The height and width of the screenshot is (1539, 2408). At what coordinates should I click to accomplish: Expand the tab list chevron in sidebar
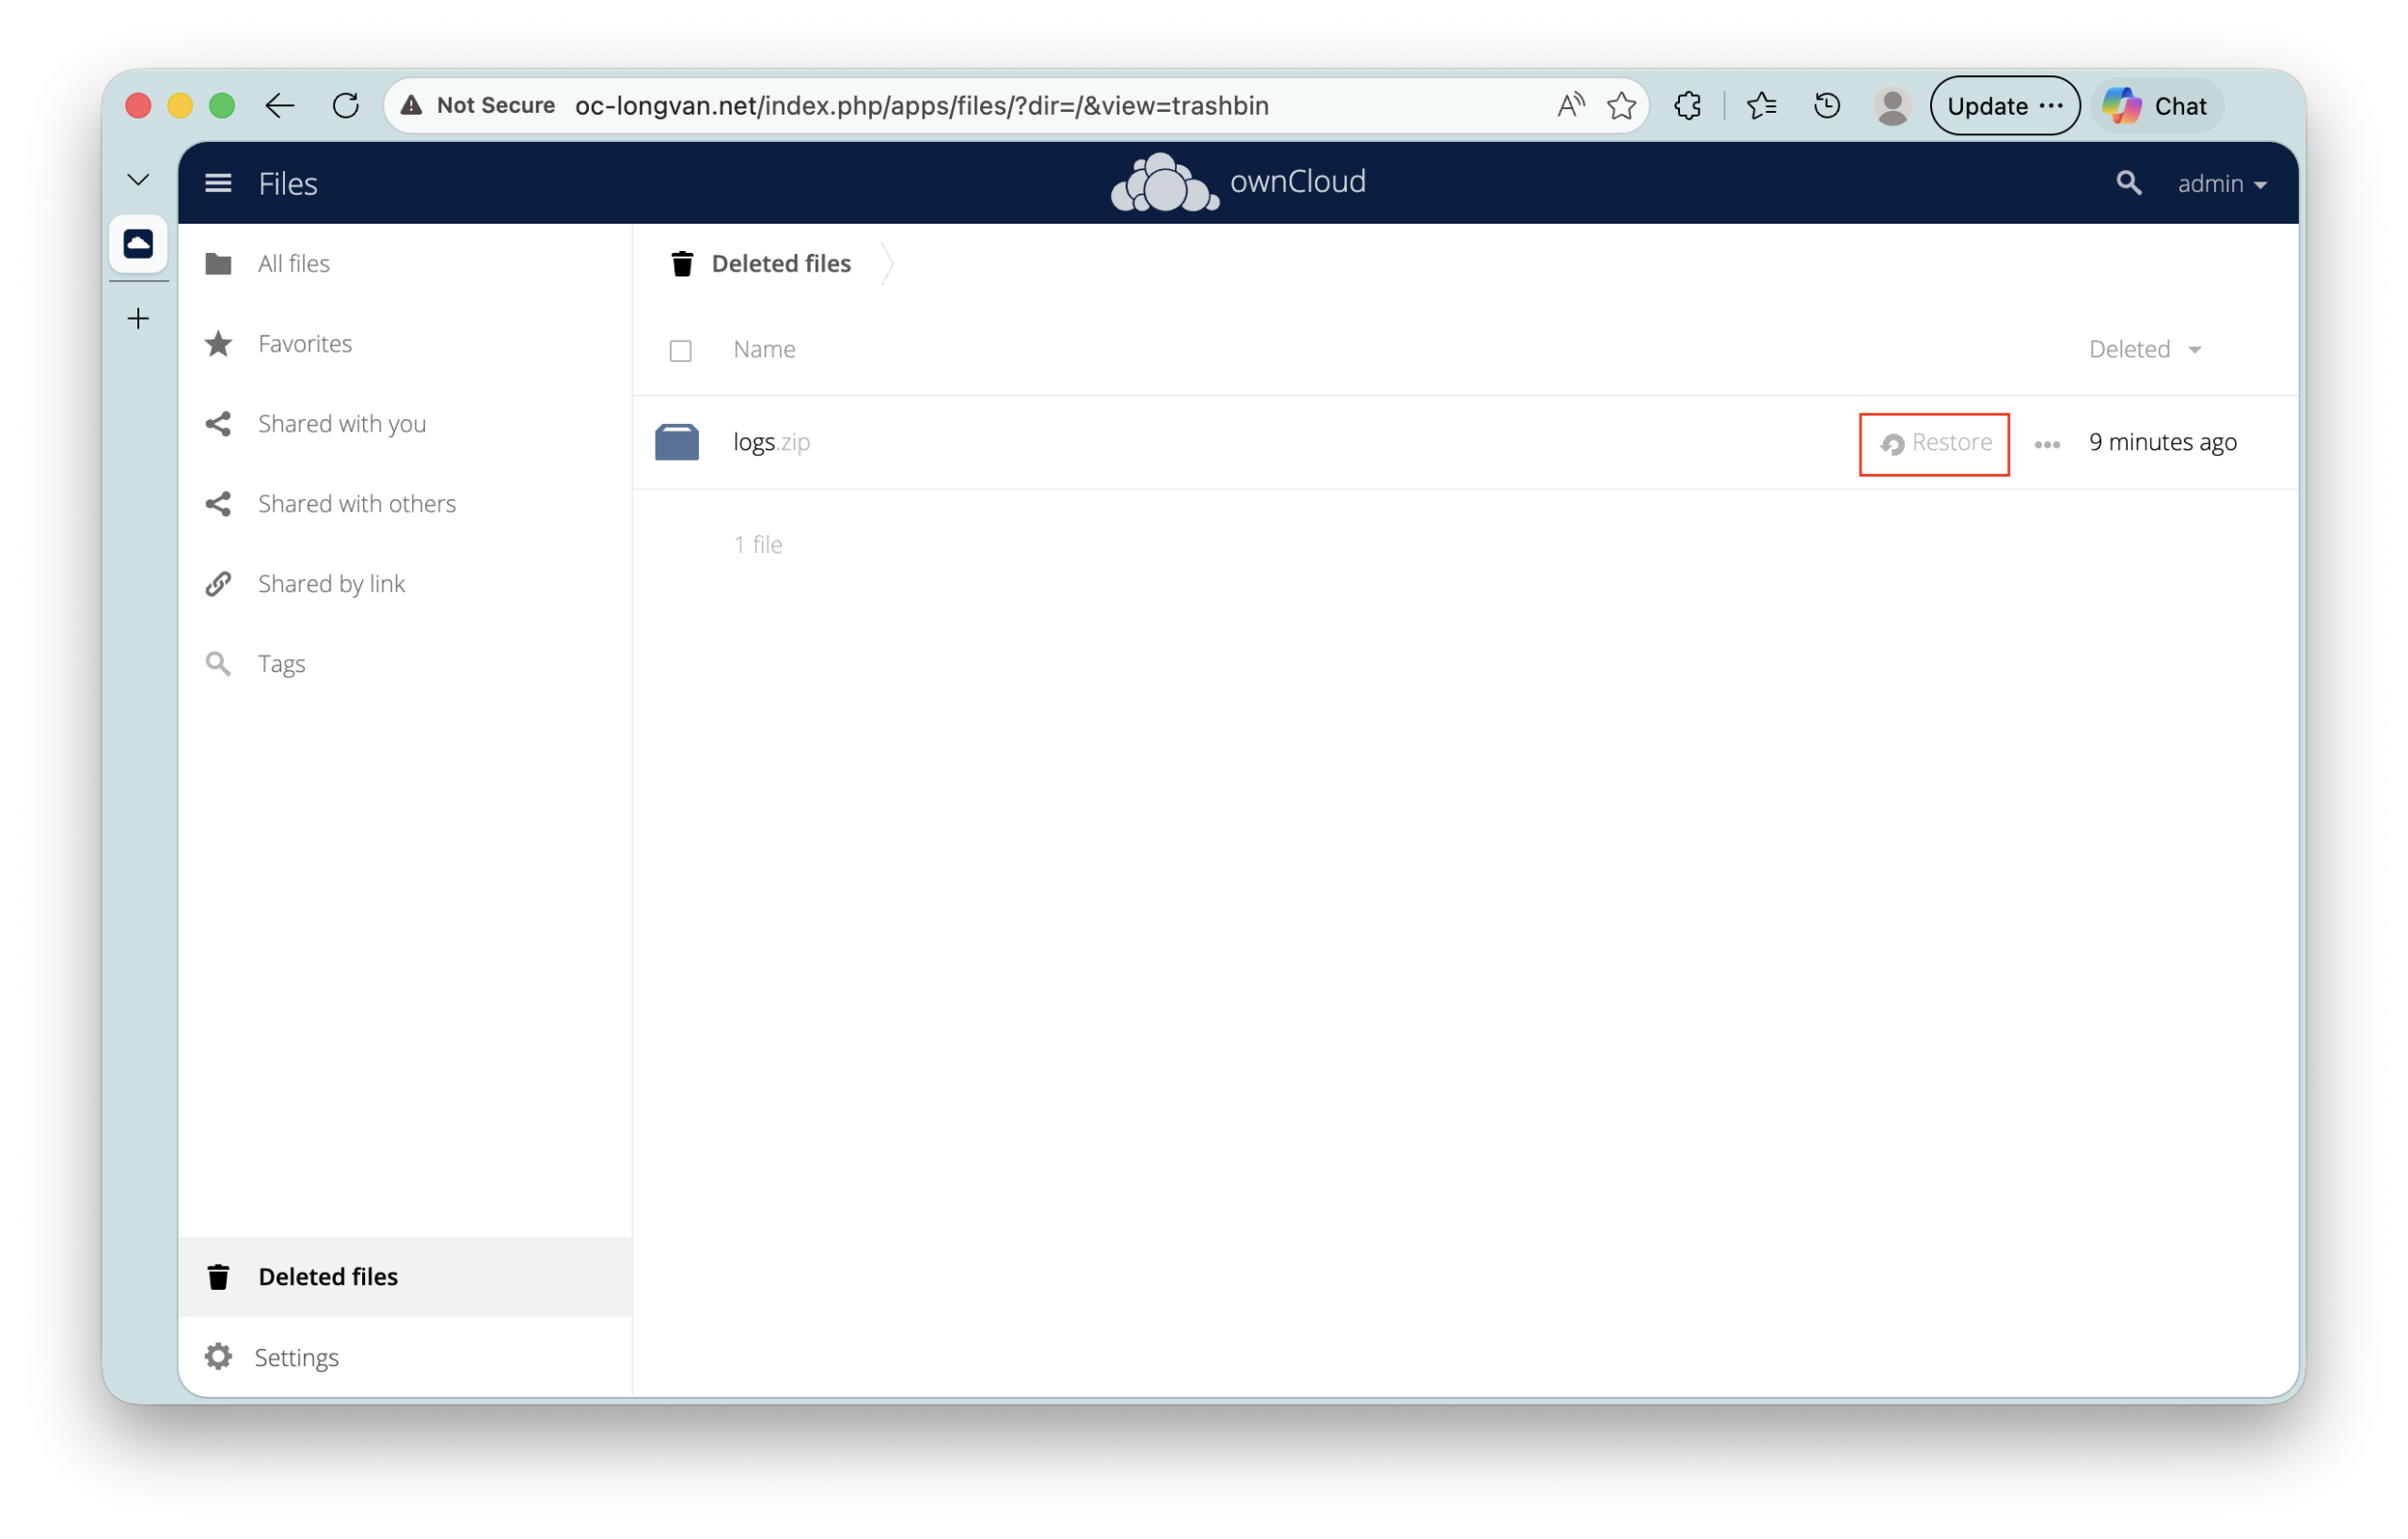[x=138, y=180]
